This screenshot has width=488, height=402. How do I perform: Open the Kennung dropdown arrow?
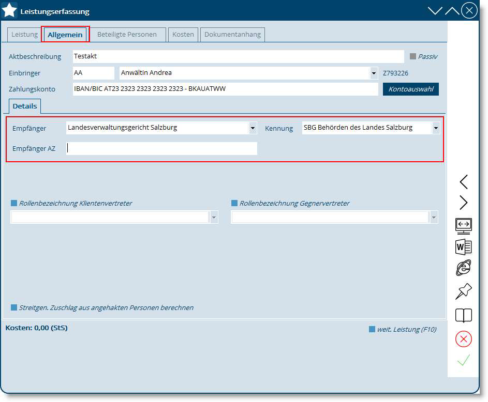436,128
